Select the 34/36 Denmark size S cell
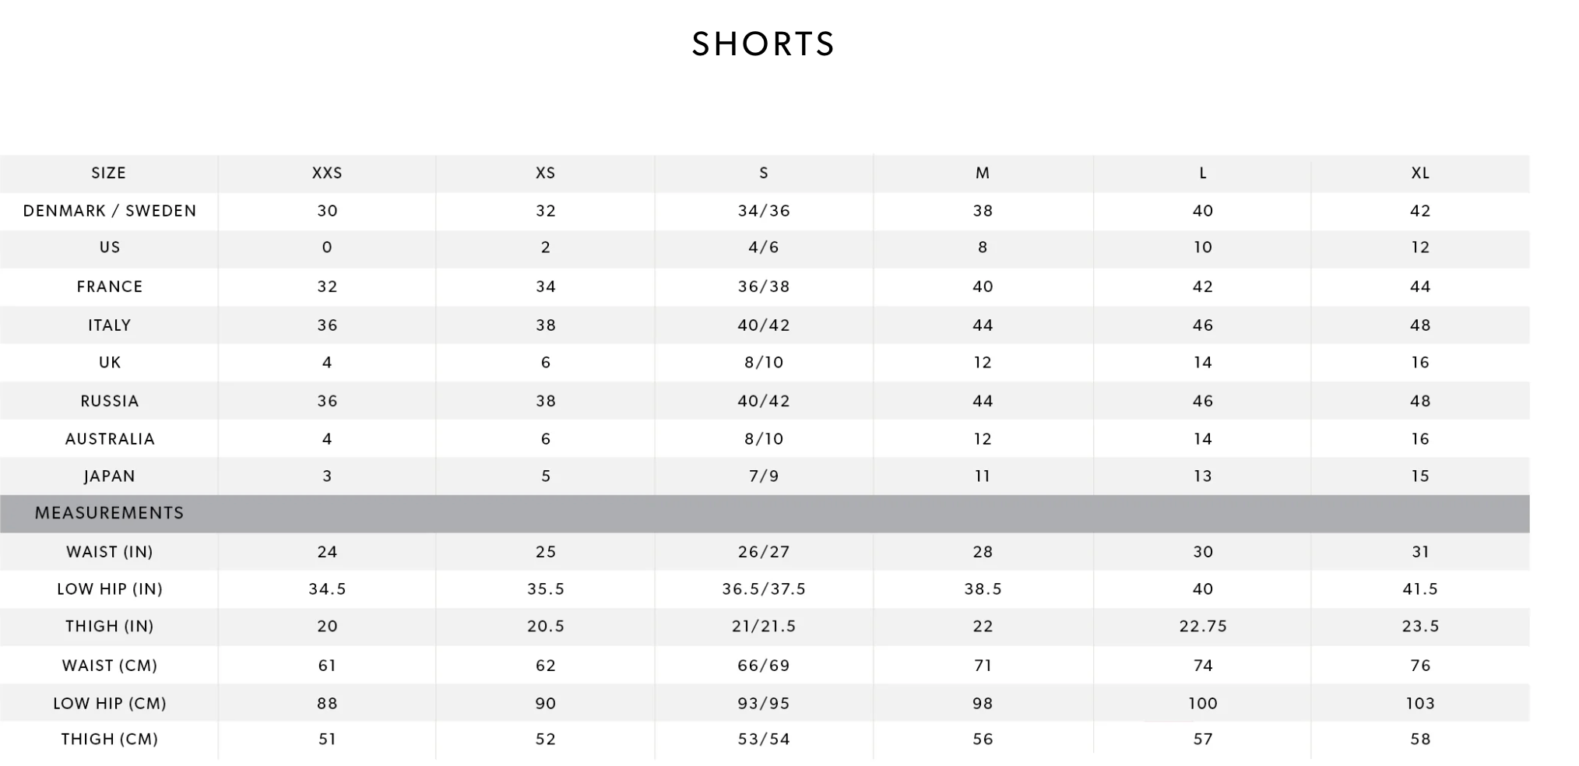Image resolution: width=1579 pixels, height=766 pixels. (764, 211)
